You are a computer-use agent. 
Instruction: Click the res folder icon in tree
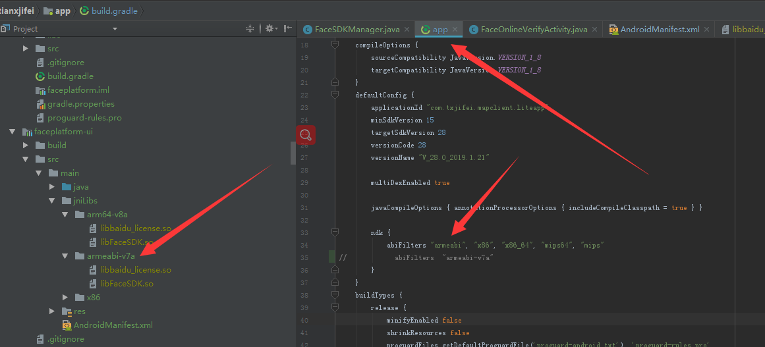click(67, 311)
